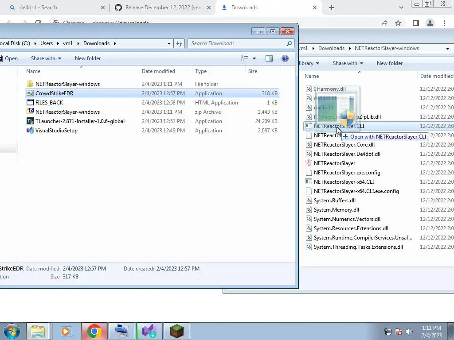The height and width of the screenshot is (340, 454).
Task: Open Chrome three-dot menu
Action: [444, 23]
